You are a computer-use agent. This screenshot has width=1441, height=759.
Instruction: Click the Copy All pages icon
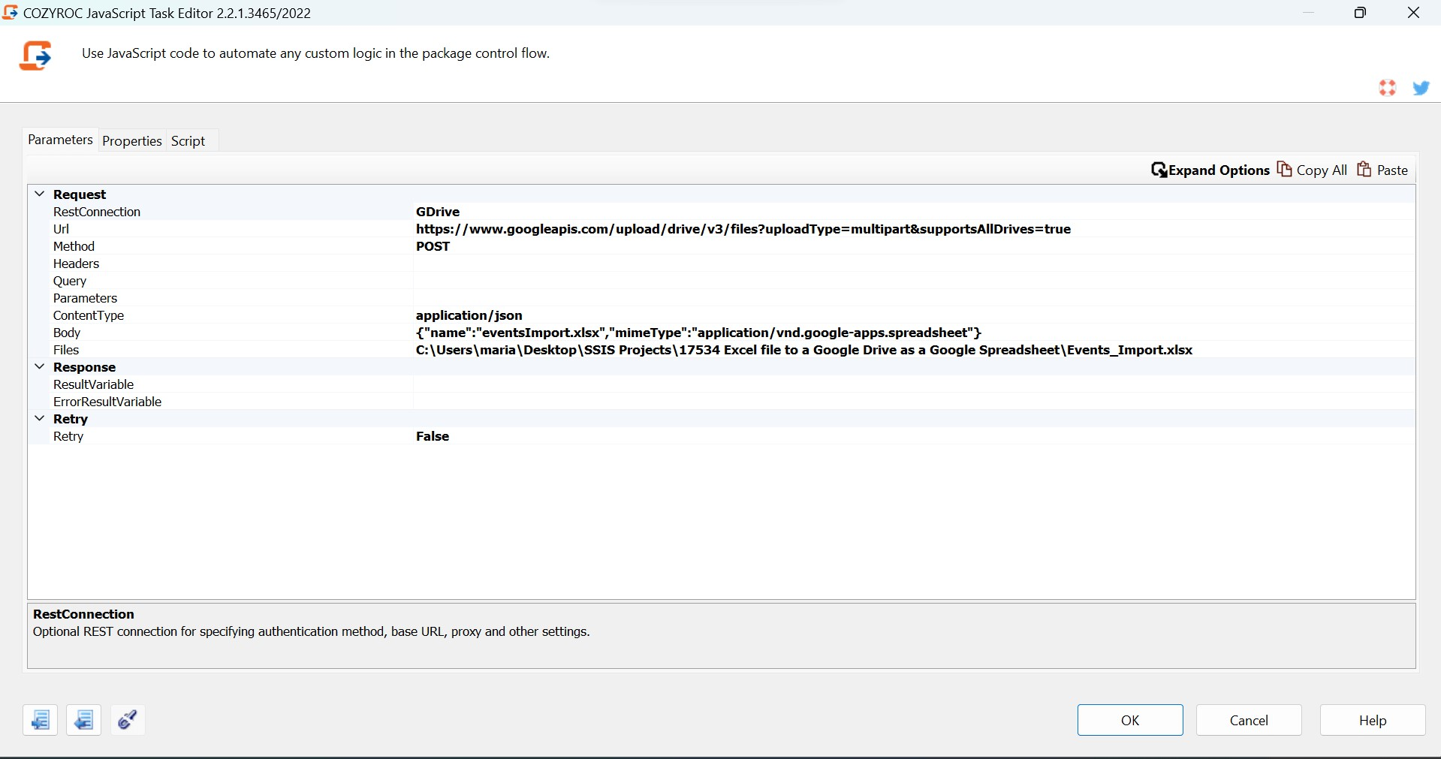[x=1285, y=169]
